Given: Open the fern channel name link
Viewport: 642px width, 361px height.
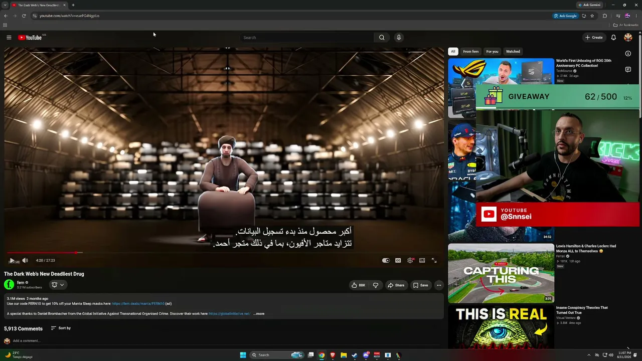Looking at the screenshot, I should click(x=21, y=283).
